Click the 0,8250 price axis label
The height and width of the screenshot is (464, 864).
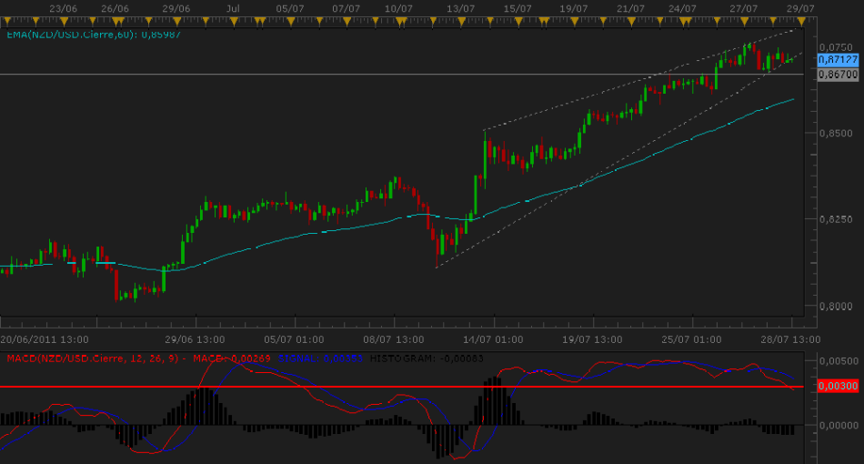(x=835, y=219)
